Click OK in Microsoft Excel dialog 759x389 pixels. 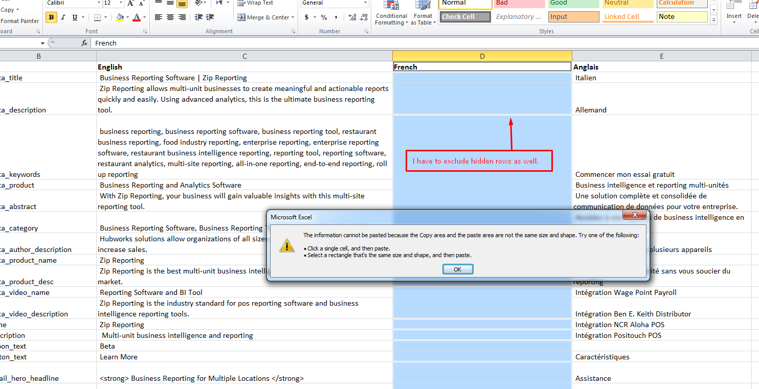pos(457,269)
